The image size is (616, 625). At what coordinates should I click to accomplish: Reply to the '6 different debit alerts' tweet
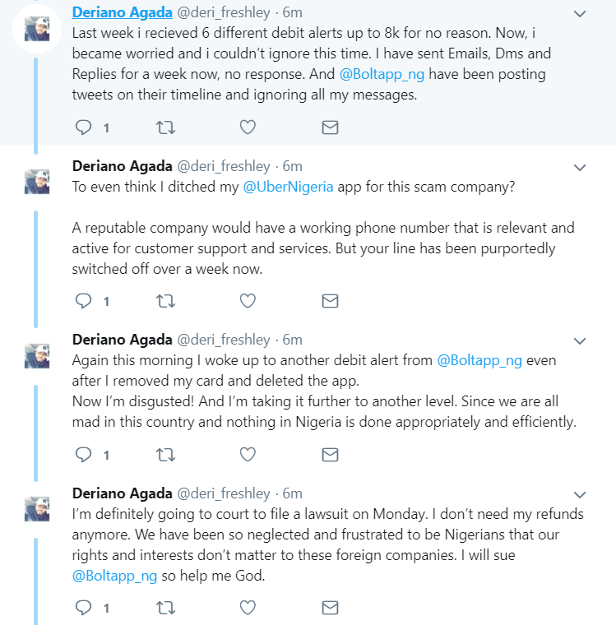coord(83,127)
